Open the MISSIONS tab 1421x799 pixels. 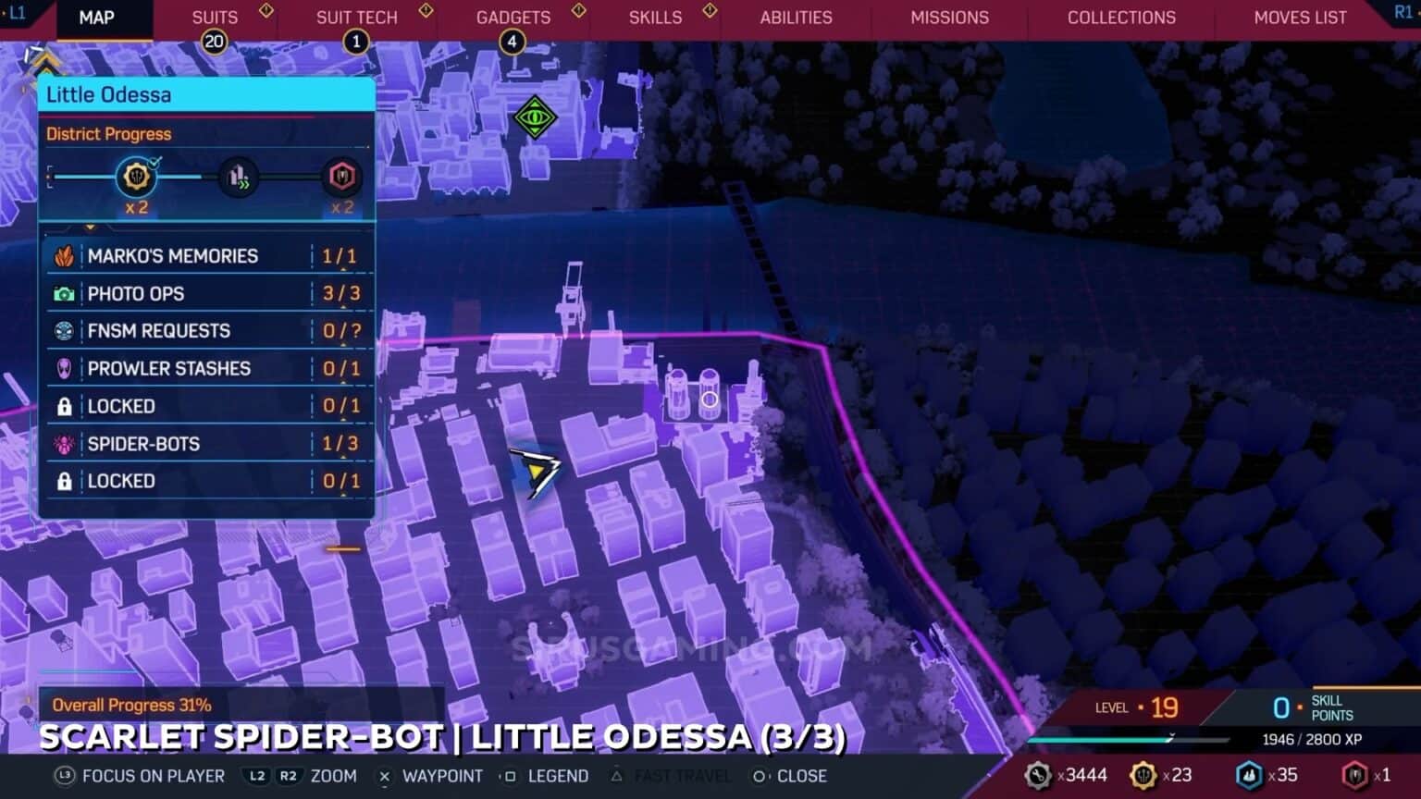(949, 18)
